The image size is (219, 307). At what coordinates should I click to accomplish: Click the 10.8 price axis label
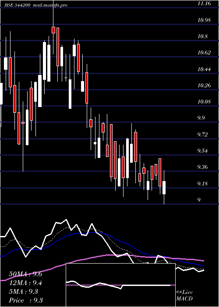pos(202,36)
